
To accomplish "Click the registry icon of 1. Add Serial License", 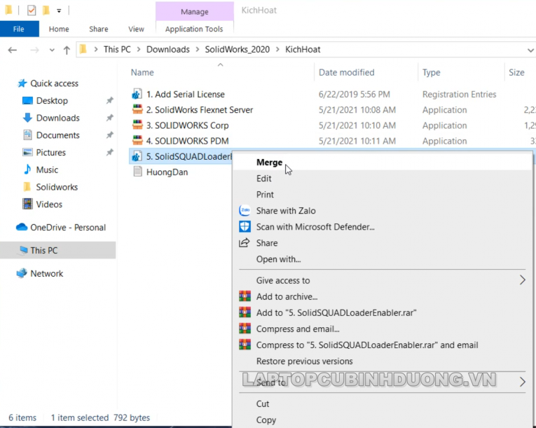I will [x=137, y=94].
